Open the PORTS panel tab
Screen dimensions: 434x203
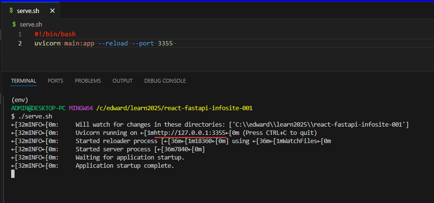[x=55, y=81]
